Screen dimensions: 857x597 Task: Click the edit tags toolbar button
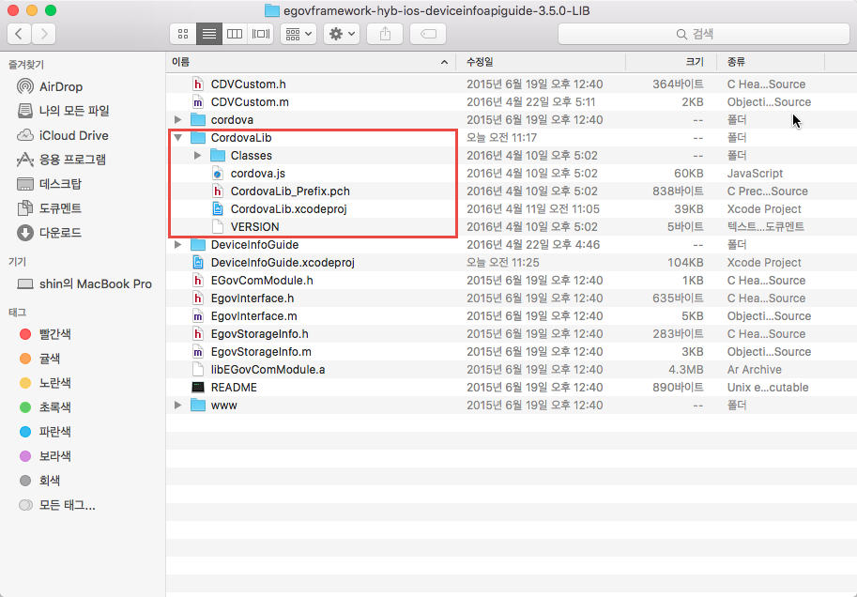tap(427, 34)
